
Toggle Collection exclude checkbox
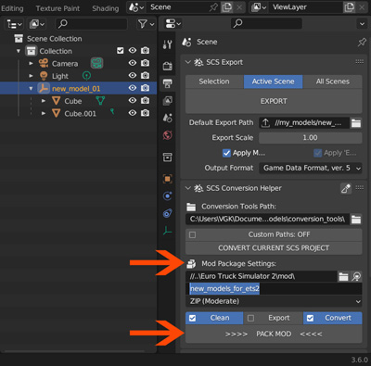[x=121, y=51]
